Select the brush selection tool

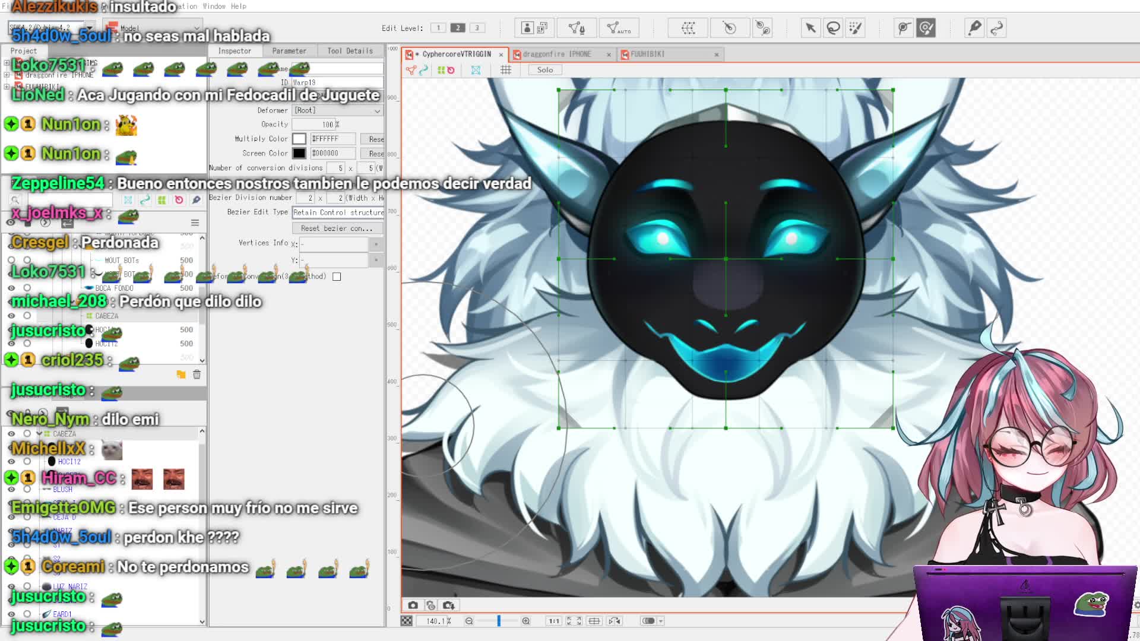856,28
